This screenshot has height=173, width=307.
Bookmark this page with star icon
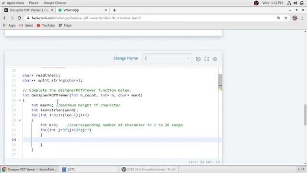[286, 18]
